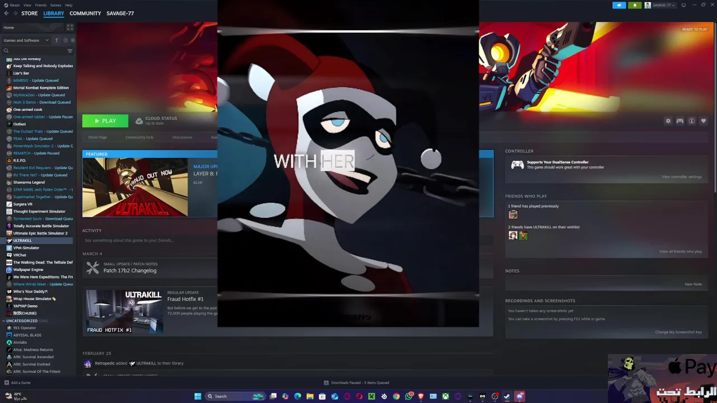Open the Community Hub link
Viewport: 717px width, 403px height.
139,137
